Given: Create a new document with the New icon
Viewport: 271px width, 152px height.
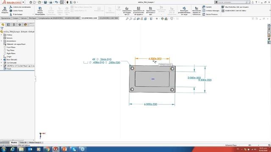Looking at the screenshot, I should (34, 2).
